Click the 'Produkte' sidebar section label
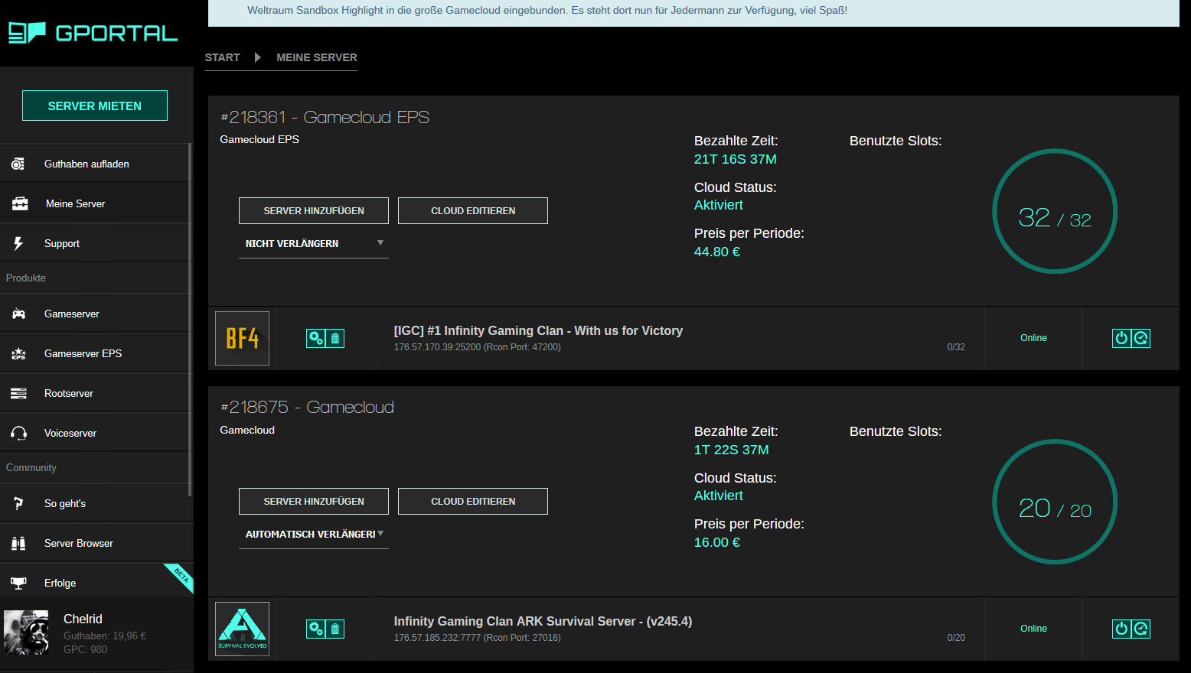1191x673 pixels. tap(26, 278)
